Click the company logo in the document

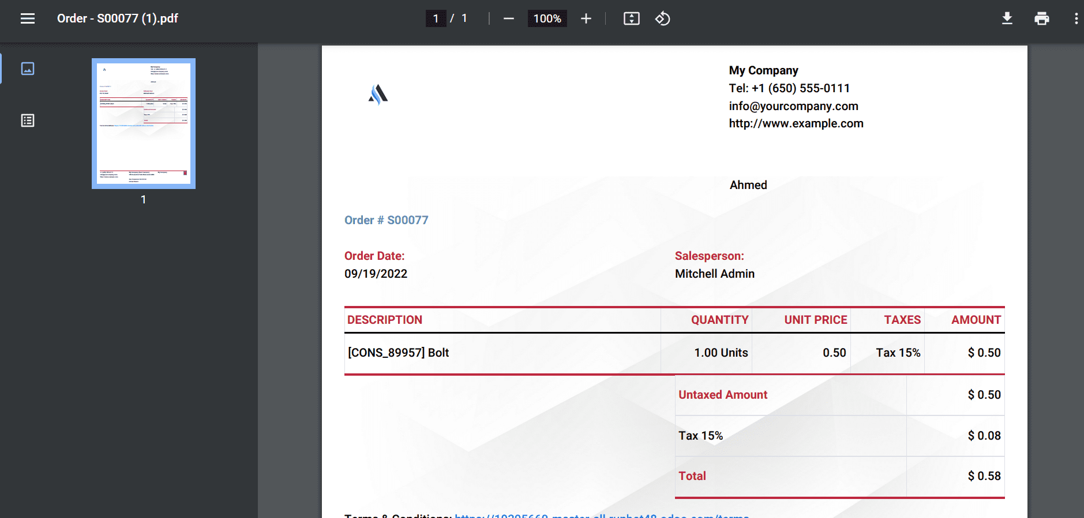[x=378, y=94]
